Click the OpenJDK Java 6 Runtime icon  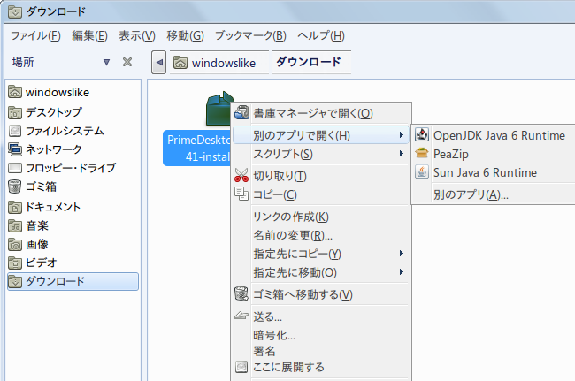(x=422, y=135)
